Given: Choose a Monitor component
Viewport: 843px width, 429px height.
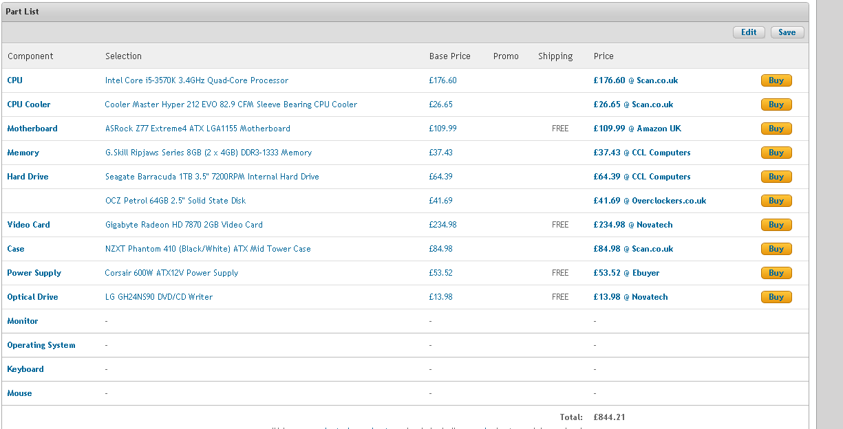Looking at the screenshot, I should point(23,321).
